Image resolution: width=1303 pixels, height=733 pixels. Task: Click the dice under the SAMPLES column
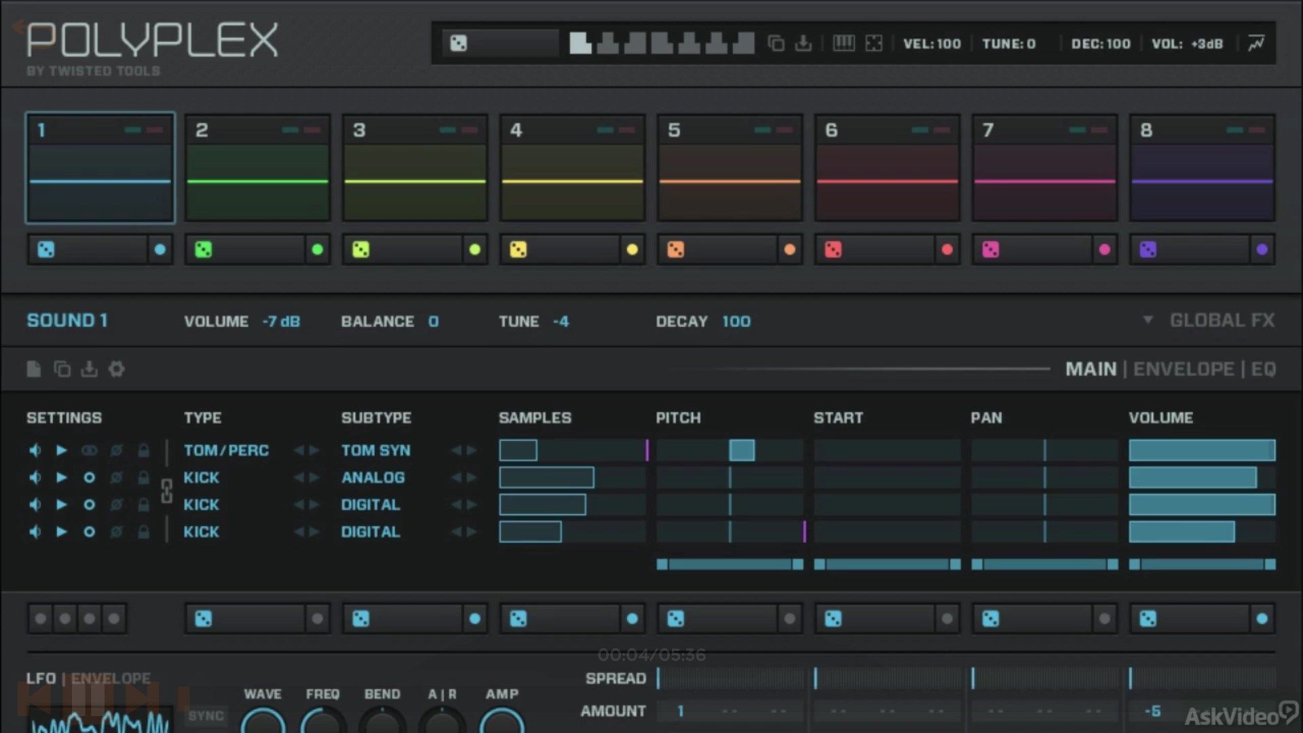tap(518, 619)
